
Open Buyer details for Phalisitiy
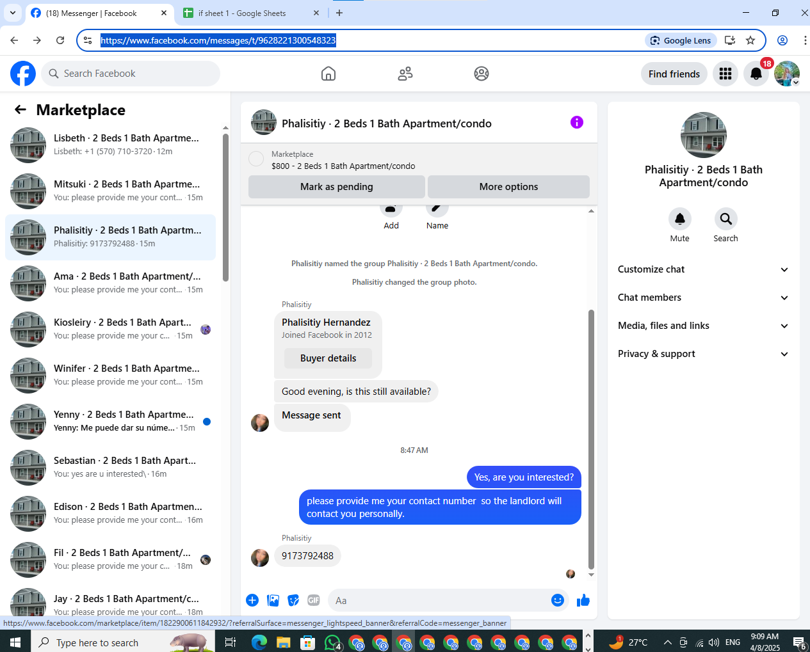coord(328,358)
